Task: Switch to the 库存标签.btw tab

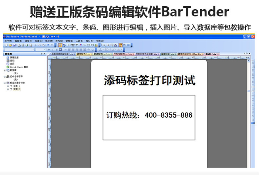Action: (x=167, y=54)
